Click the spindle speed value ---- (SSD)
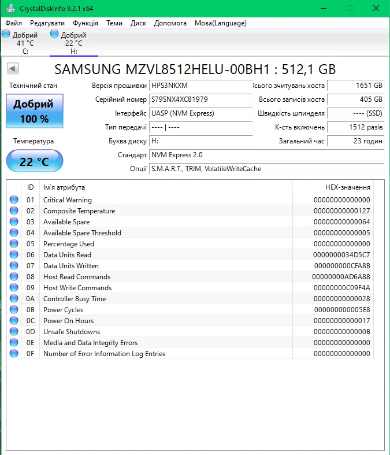This screenshot has height=455, width=390. (x=355, y=113)
